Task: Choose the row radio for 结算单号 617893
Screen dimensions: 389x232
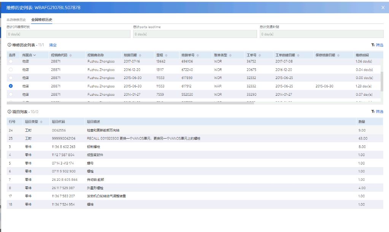Action: (x=11, y=78)
